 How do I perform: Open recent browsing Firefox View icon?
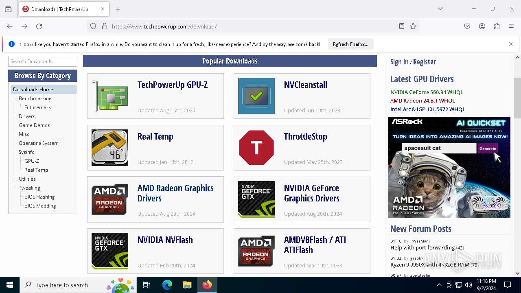[8, 9]
